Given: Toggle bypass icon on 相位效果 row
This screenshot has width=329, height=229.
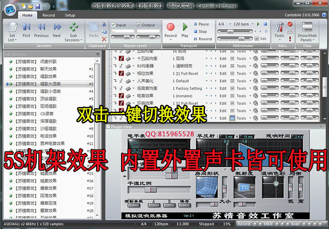Looking at the screenshot, I should coord(121,73).
